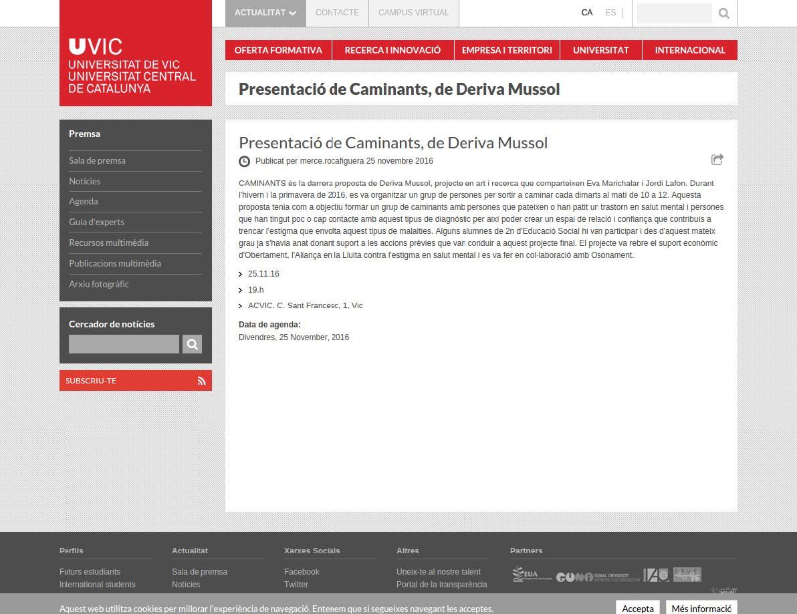Focus the Cercador de notícies input
797x614 pixels.
tap(124, 344)
